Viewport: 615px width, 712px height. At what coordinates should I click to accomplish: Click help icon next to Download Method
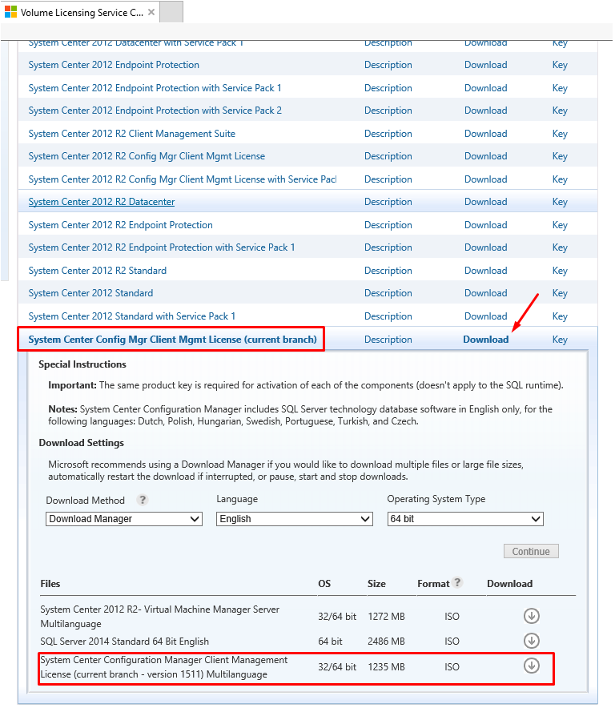tap(143, 500)
